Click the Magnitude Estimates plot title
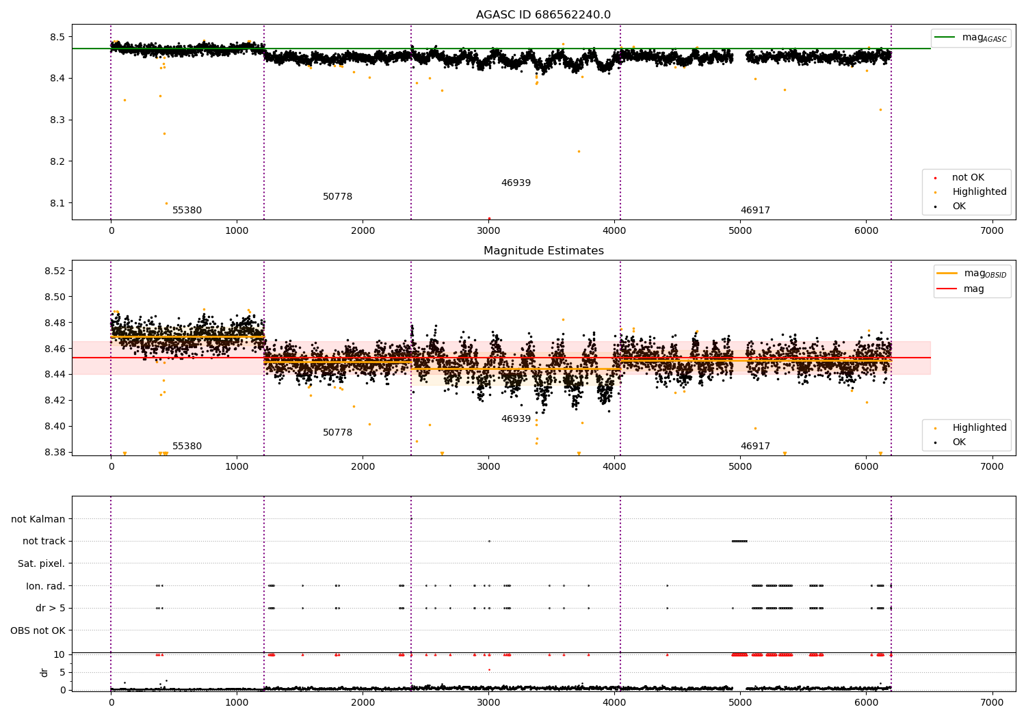The height and width of the screenshot is (718, 1026). pos(543,251)
